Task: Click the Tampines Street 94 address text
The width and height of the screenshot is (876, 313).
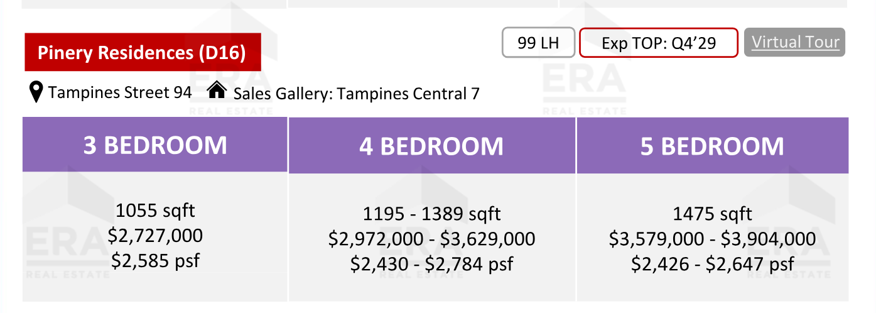Action: tap(120, 93)
